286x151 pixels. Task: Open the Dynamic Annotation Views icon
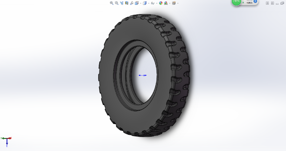click(x=132, y=3)
